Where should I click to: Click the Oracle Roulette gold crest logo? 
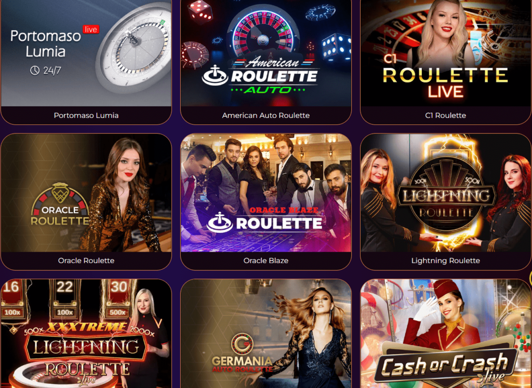click(x=60, y=193)
